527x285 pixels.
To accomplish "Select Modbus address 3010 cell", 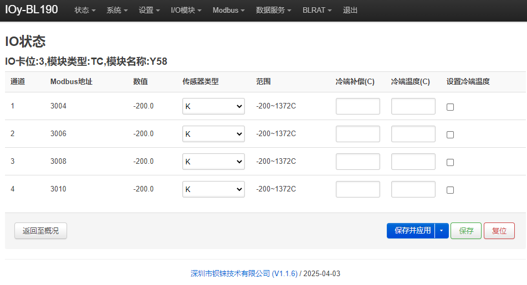I will tap(59, 189).
